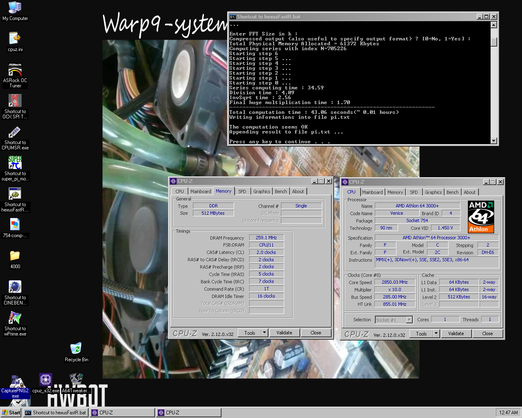Click the HT Link 855.01 MHz value
This screenshot has width=522, height=418.
pos(394,304)
